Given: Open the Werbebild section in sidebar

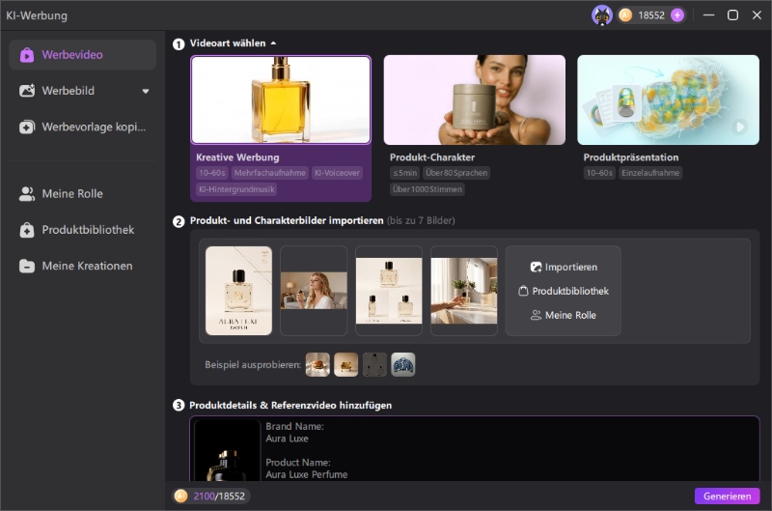Looking at the screenshot, I should (x=83, y=91).
